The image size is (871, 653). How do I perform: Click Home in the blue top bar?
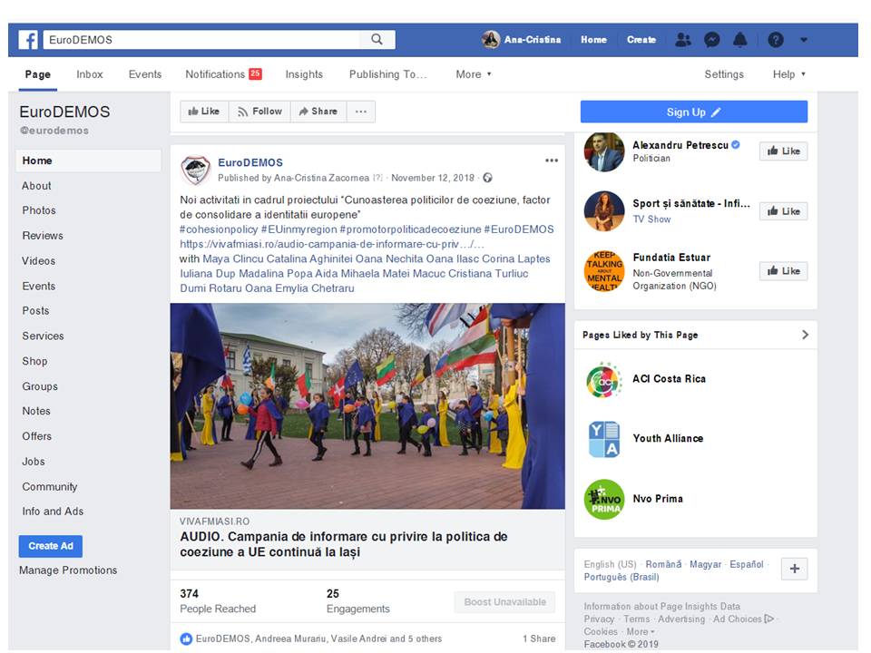tap(593, 40)
